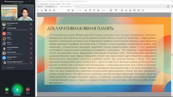Leave the call with red Выйти button
173x97 pixels.
tap(28, 89)
